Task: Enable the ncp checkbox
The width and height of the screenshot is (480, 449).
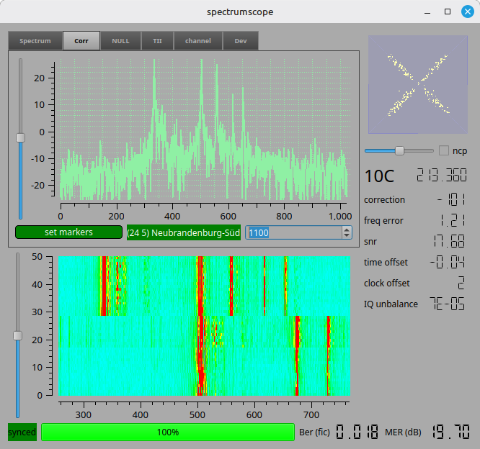Action: (444, 150)
